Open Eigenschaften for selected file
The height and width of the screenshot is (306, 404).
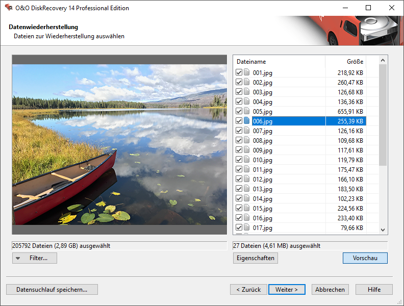pyautogui.click(x=256, y=258)
